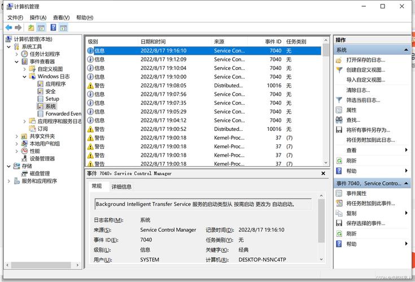Click the tree pane horizontal scrollbar

pos(42,265)
